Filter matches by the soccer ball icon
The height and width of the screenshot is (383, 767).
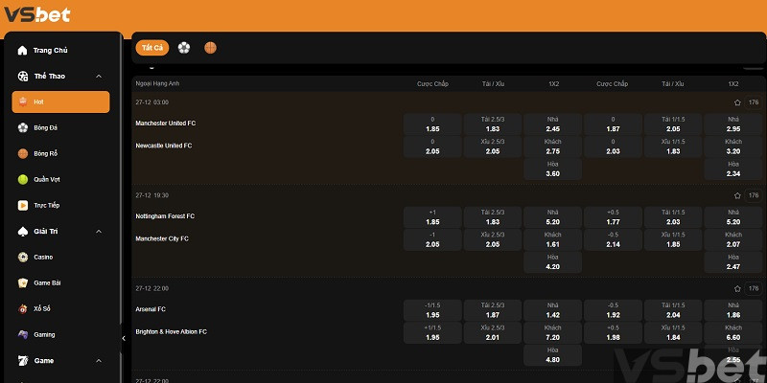click(x=184, y=47)
